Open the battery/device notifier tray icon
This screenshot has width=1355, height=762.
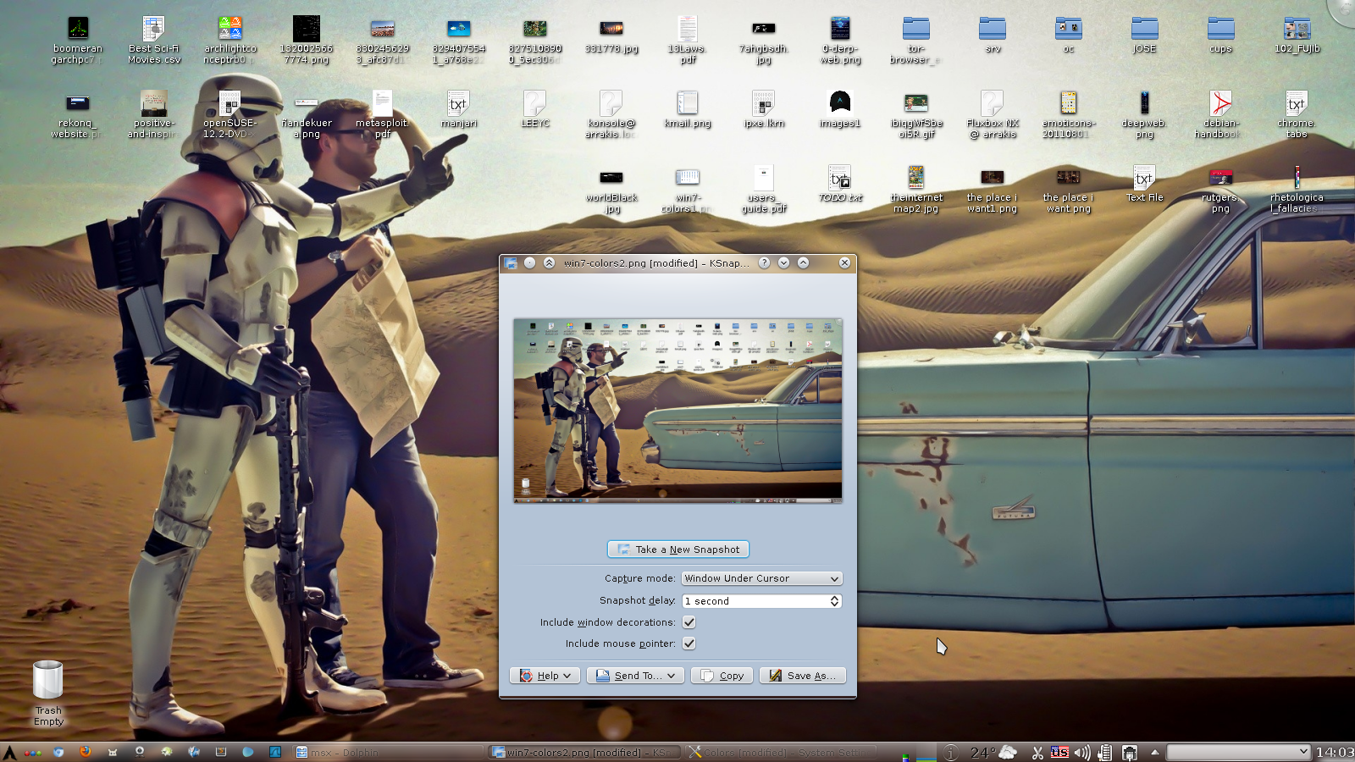coord(1104,753)
